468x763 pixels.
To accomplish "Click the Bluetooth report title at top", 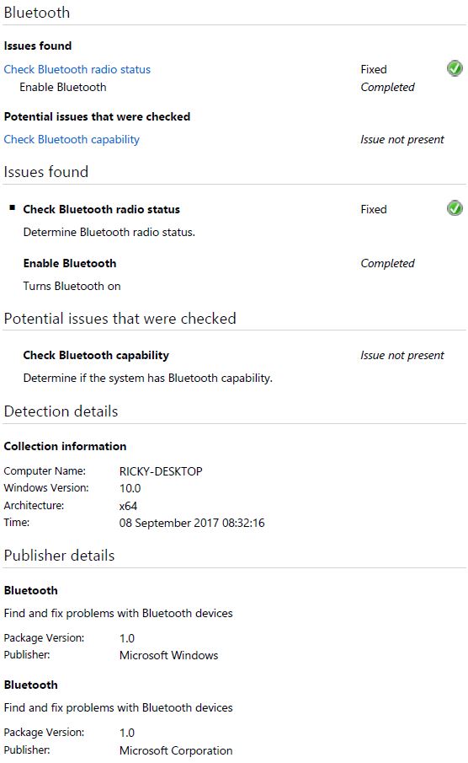I will (37, 12).
